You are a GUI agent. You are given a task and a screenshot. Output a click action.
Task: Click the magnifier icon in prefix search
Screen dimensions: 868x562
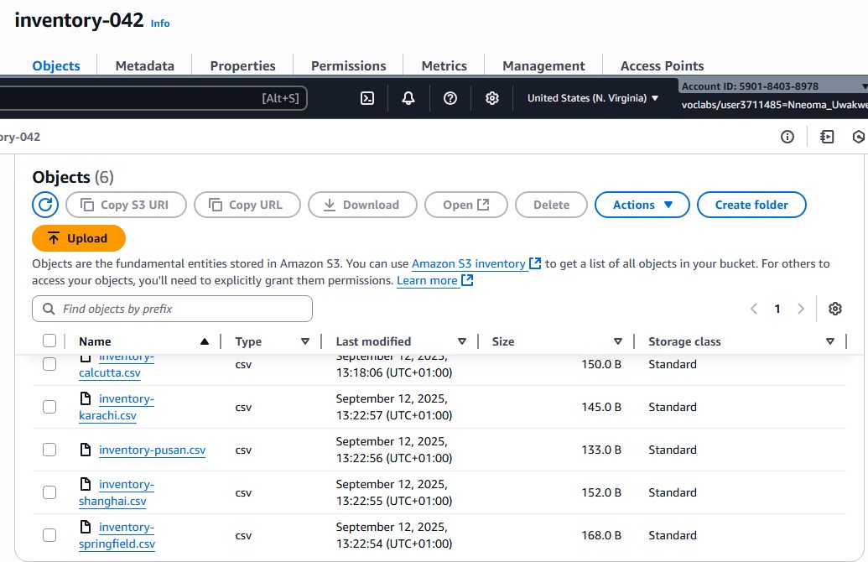coord(49,309)
